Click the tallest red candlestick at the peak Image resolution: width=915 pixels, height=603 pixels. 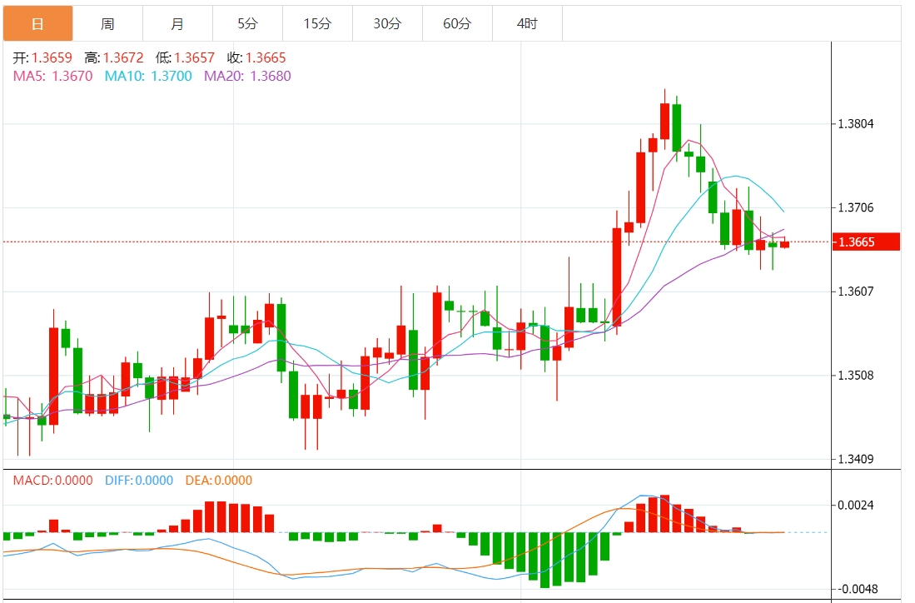[664, 122]
